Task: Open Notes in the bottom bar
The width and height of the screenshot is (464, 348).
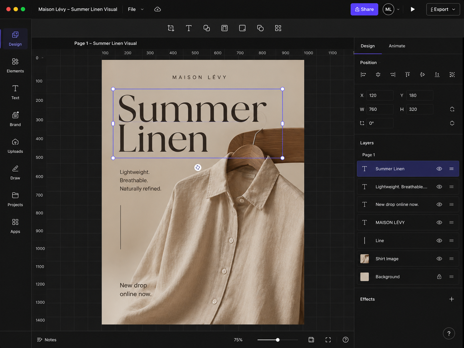Action: pos(47,340)
